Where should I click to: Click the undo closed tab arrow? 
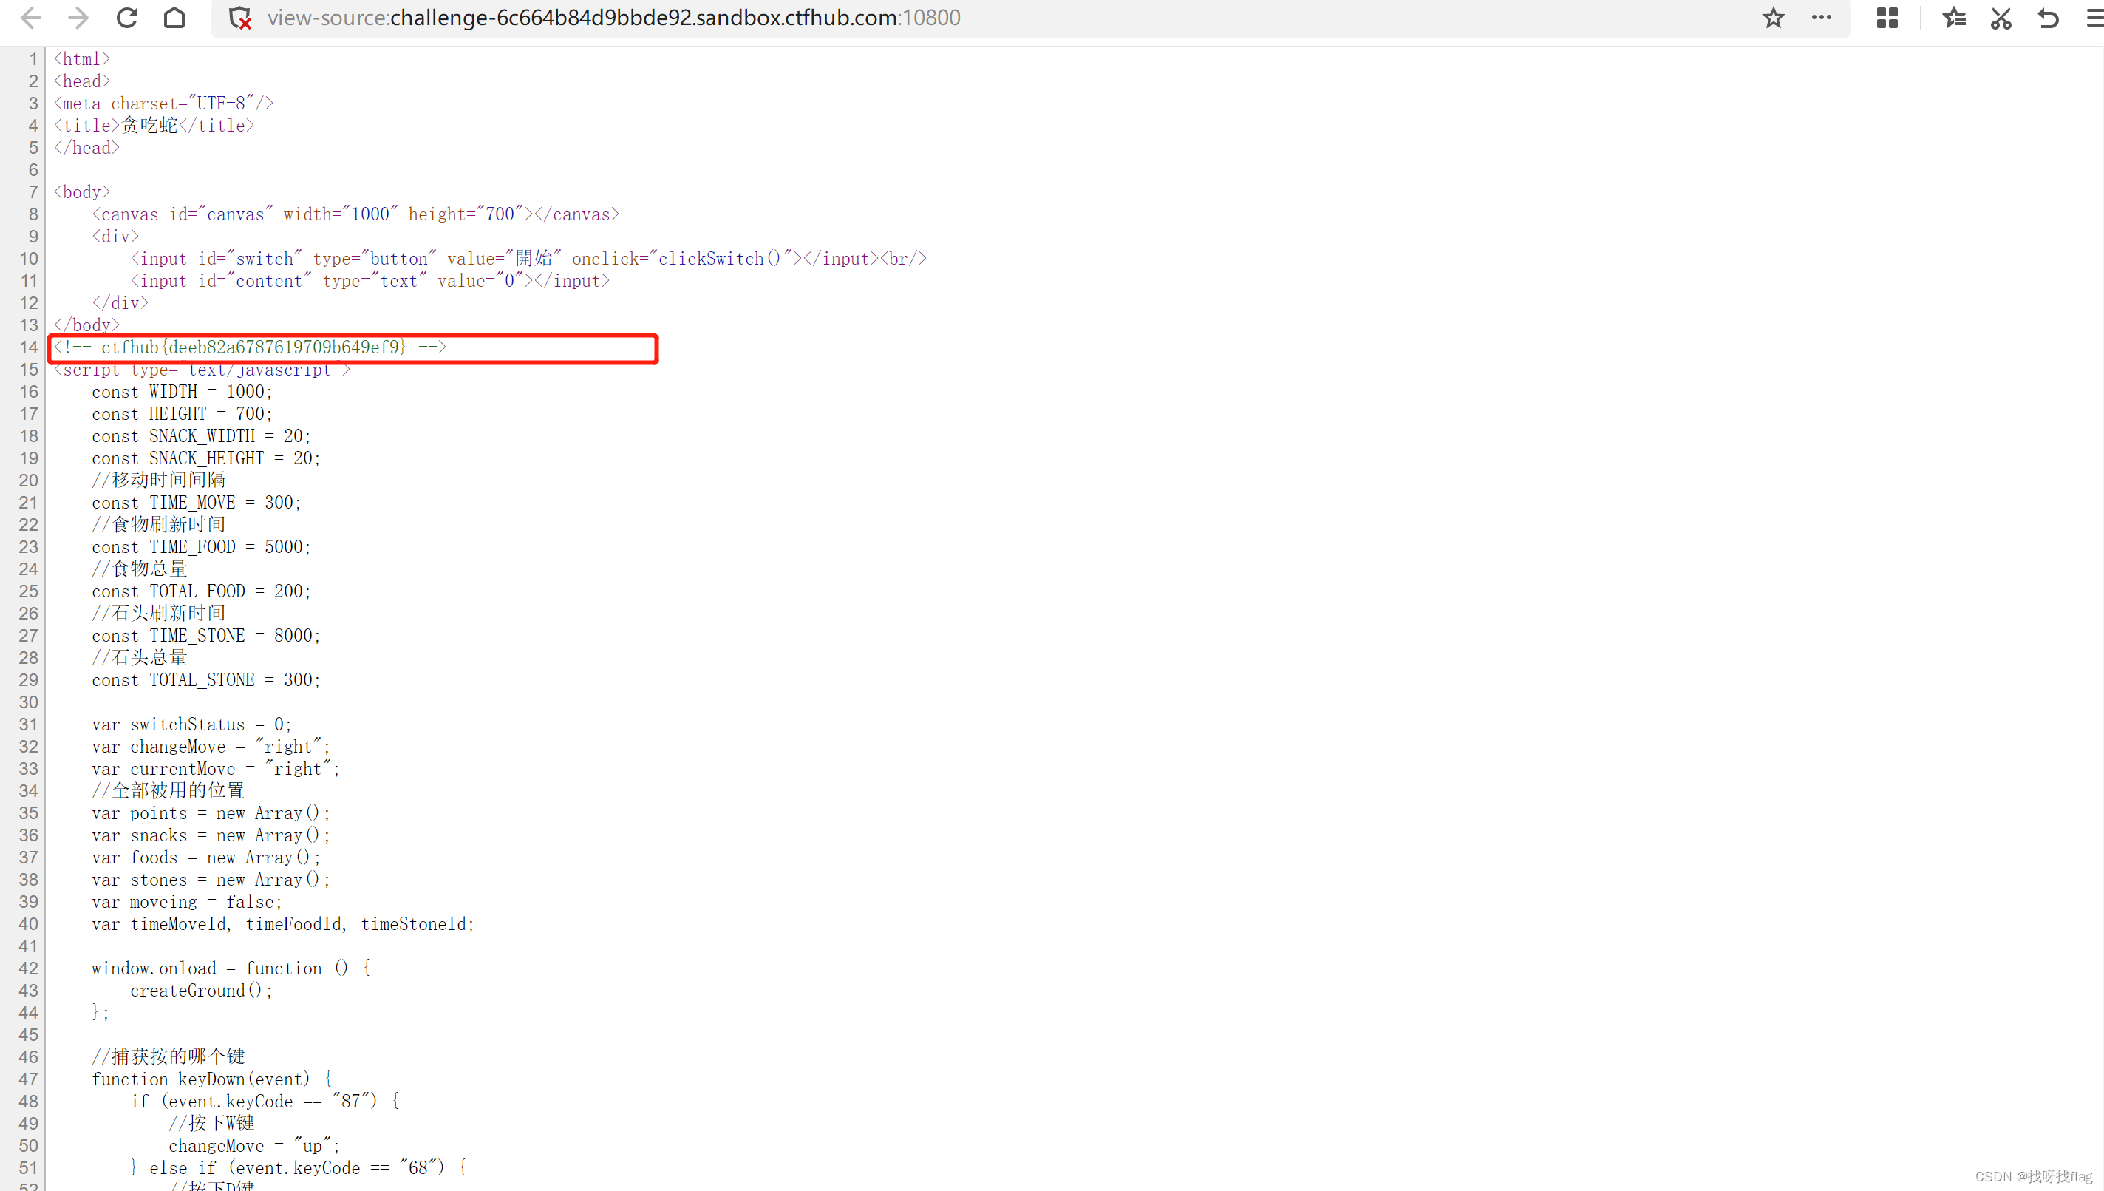click(2048, 18)
